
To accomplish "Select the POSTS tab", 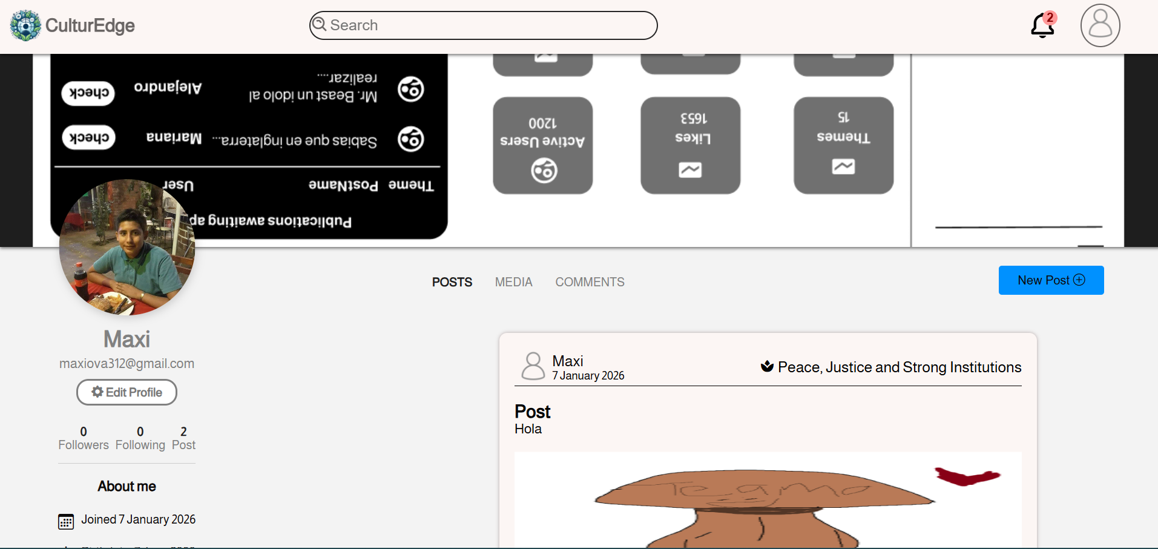I will pyautogui.click(x=452, y=281).
